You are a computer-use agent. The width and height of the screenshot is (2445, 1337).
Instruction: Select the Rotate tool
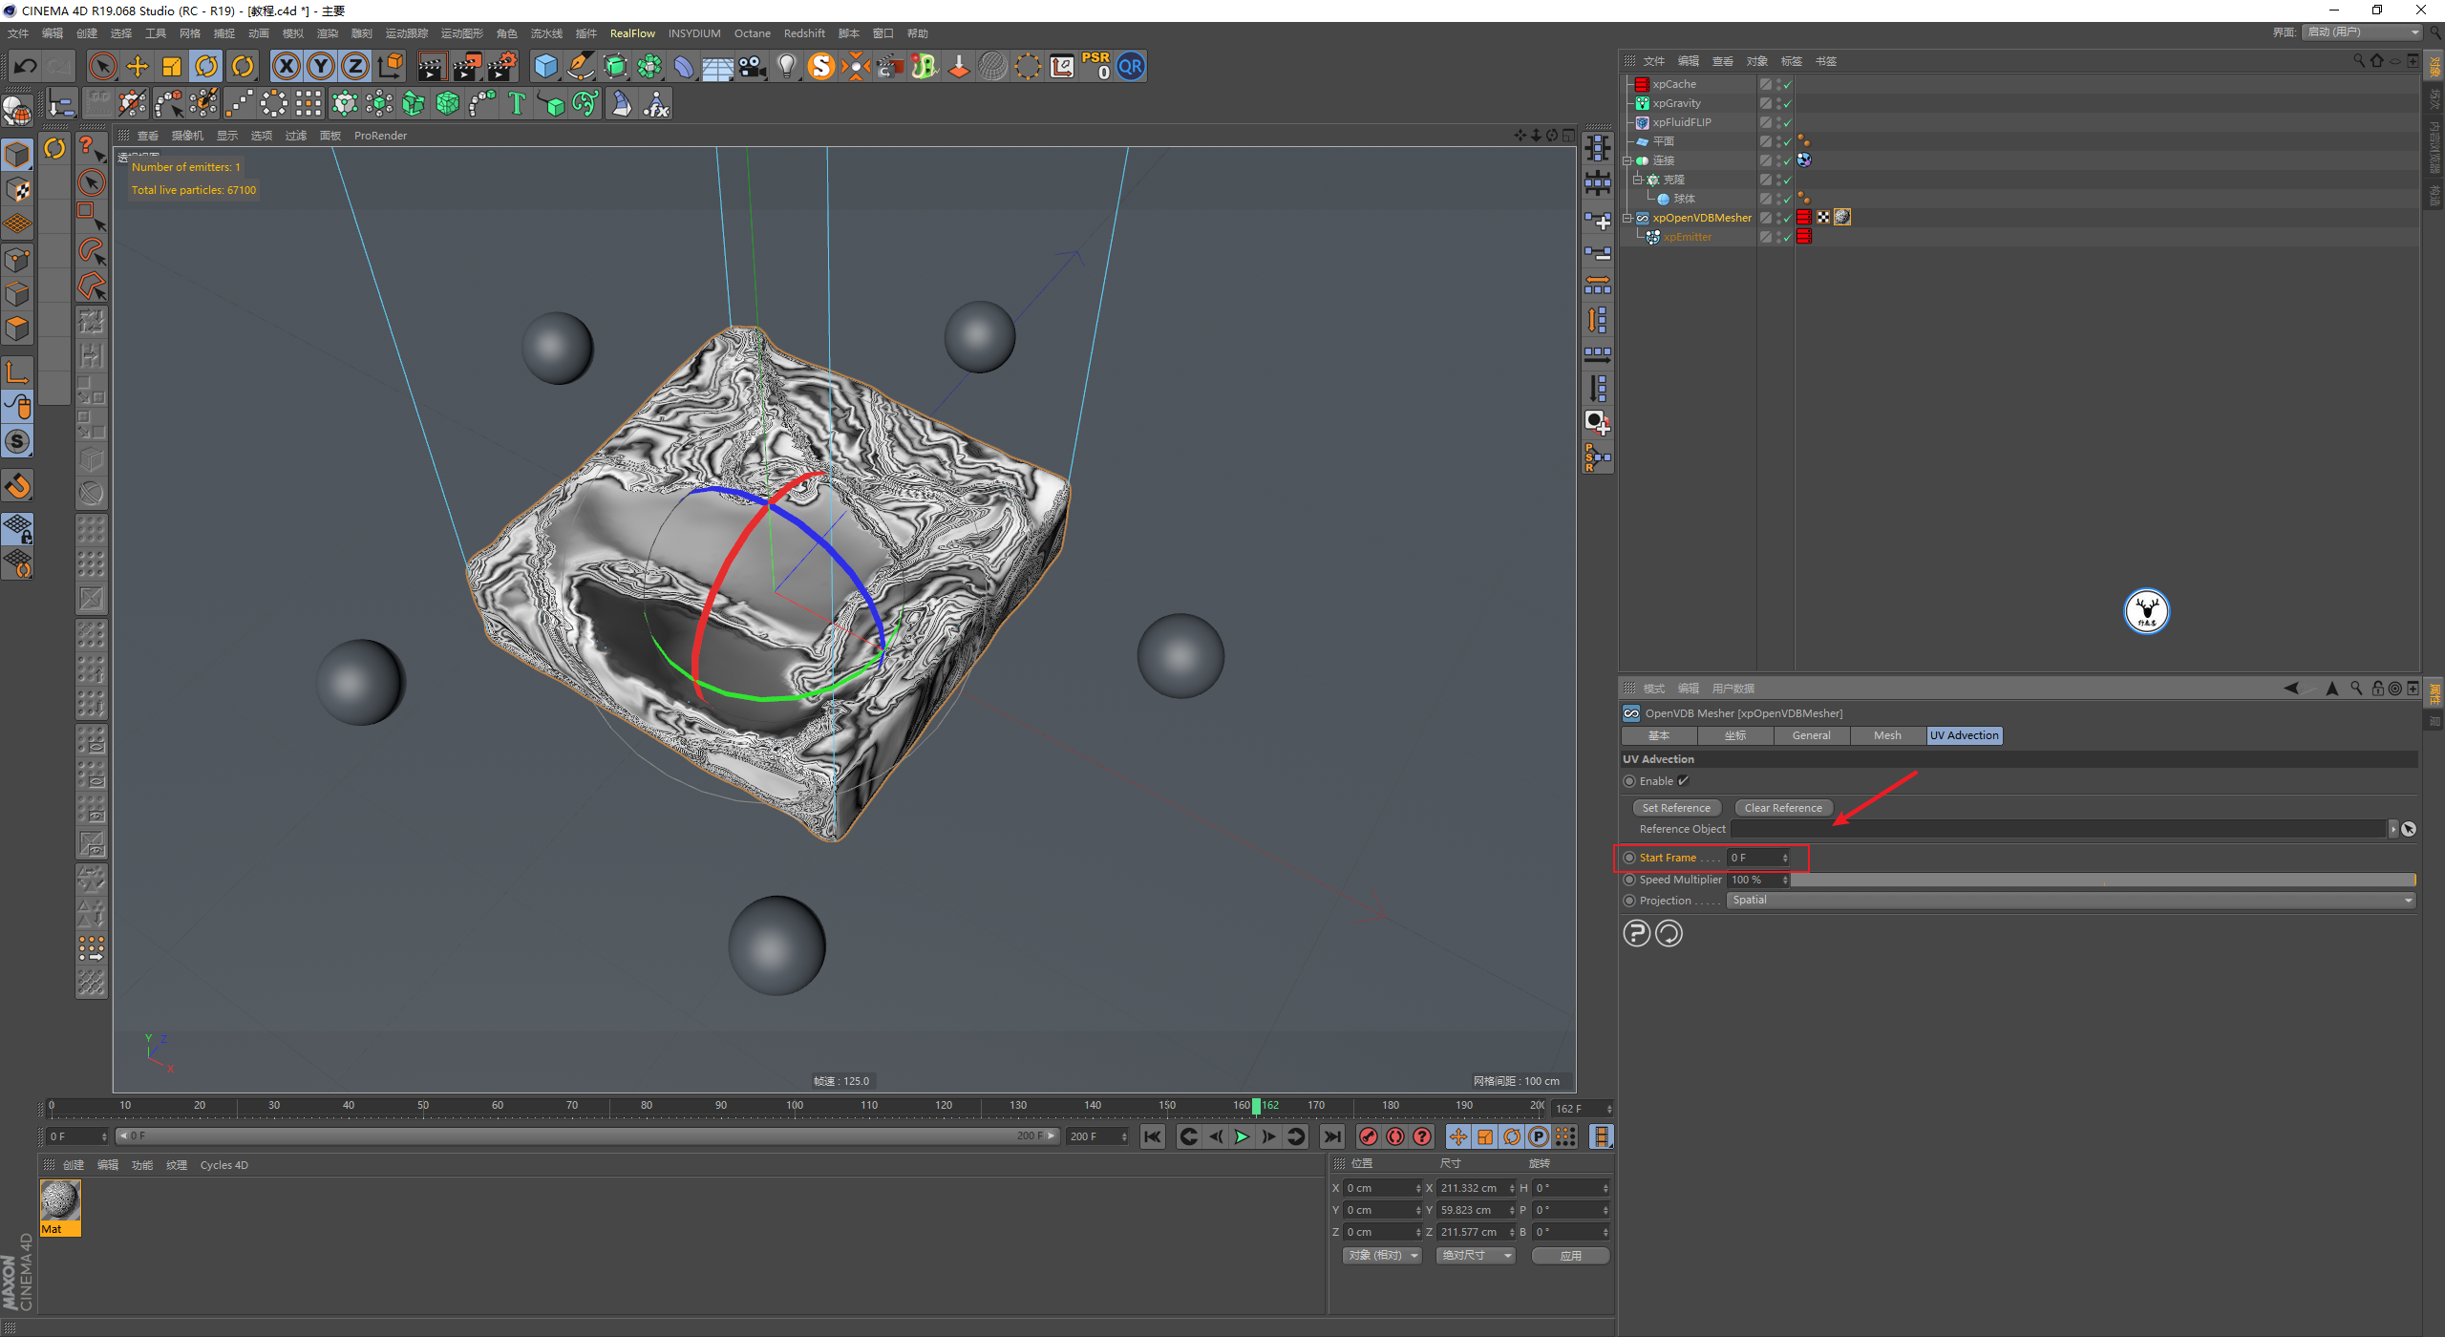tap(207, 66)
